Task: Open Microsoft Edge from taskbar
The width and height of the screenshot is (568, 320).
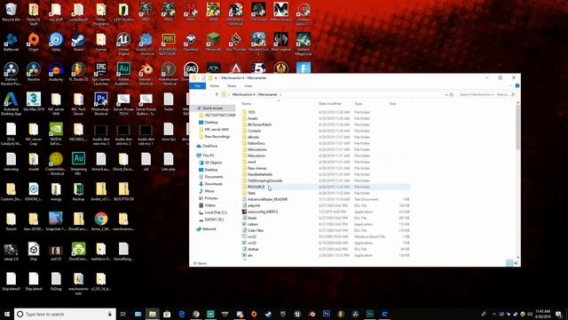Action: click(x=181, y=314)
